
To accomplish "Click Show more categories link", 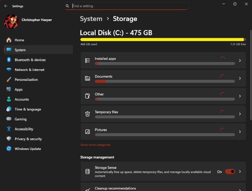I will pyautogui.click(x=95, y=145).
